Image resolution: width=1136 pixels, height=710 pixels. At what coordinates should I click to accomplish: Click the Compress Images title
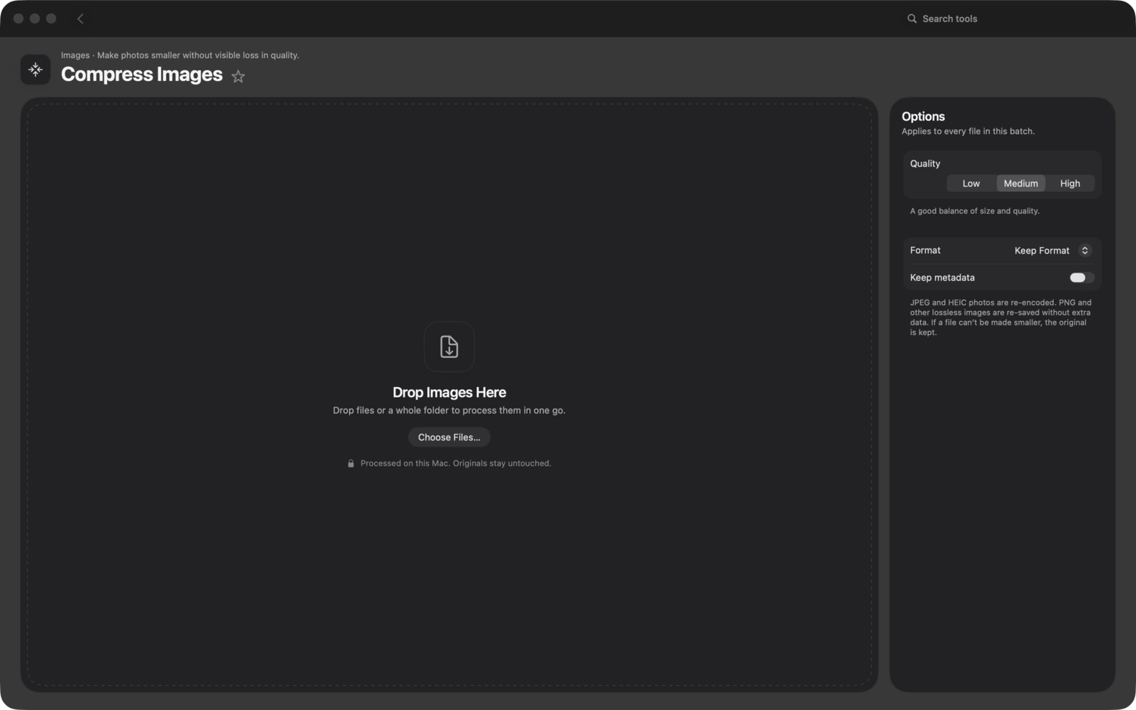pyautogui.click(x=142, y=75)
